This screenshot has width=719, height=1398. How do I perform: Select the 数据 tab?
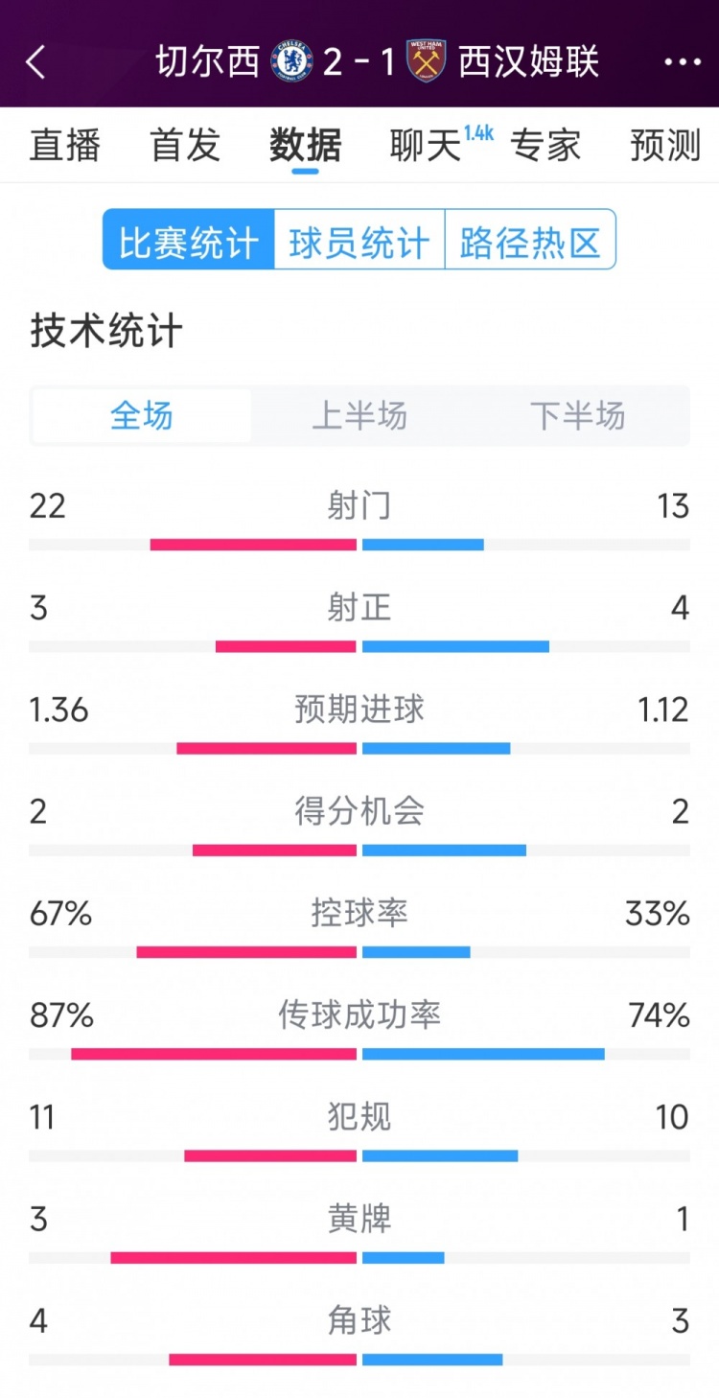coord(305,145)
